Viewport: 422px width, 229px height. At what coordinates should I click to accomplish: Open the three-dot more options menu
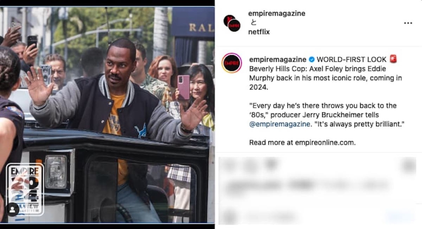[408, 23]
